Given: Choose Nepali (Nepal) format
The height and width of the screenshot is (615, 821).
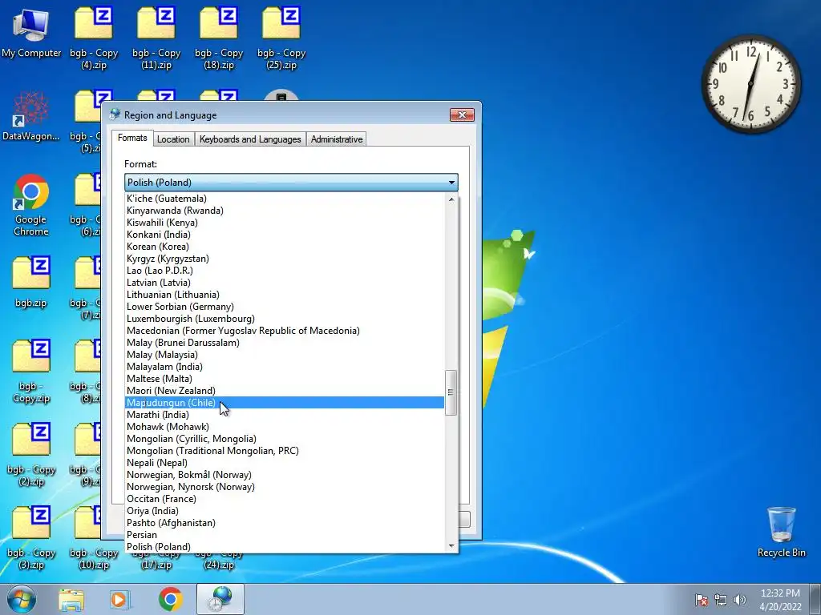Looking at the screenshot, I should (285, 463).
